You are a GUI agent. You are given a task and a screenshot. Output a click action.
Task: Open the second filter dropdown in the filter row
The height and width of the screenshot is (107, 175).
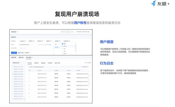pyautogui.click(x=32, y=41)
